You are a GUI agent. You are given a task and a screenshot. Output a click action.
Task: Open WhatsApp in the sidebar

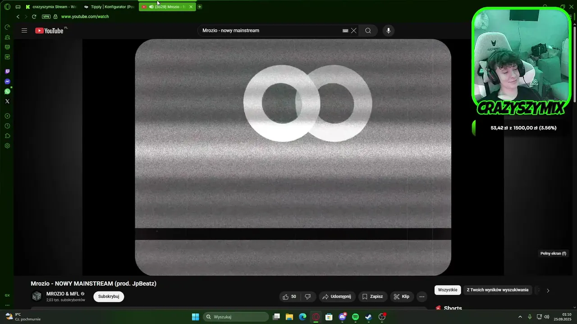point(7,91)
